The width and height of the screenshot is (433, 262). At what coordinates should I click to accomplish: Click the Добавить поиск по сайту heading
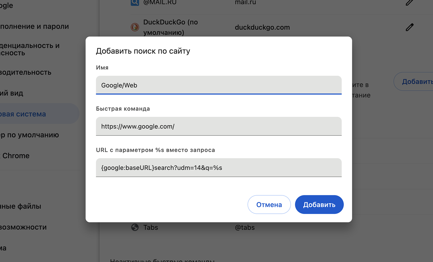tap(143, 51)
